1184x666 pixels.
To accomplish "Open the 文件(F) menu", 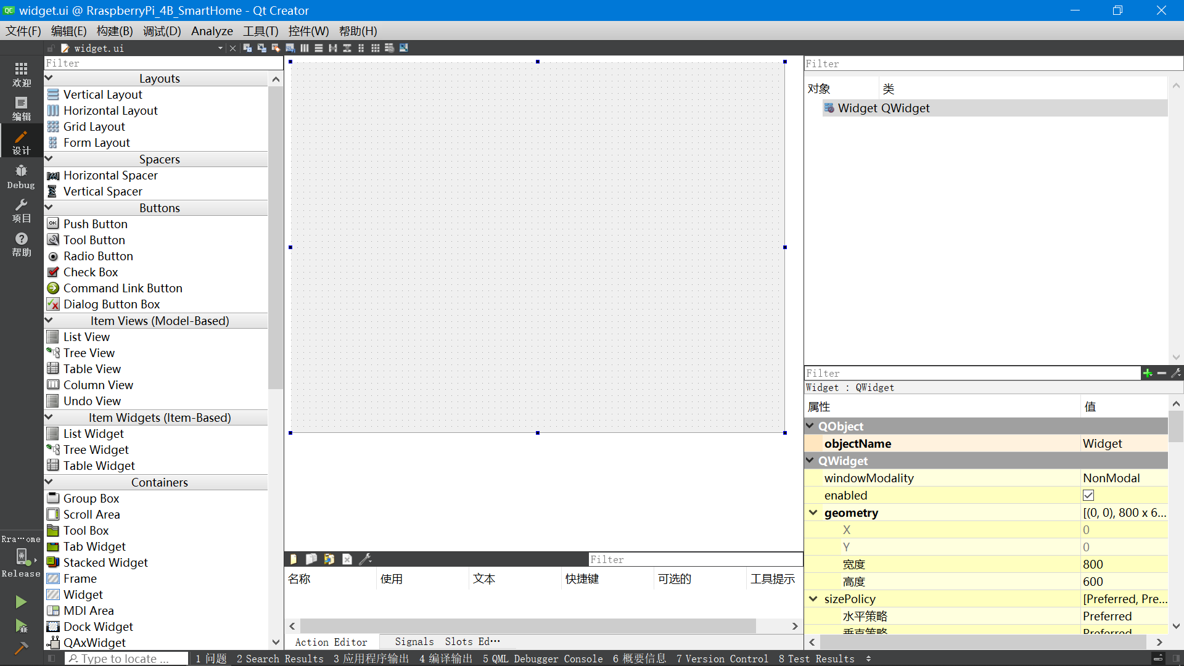I will (x=23, y=31).
